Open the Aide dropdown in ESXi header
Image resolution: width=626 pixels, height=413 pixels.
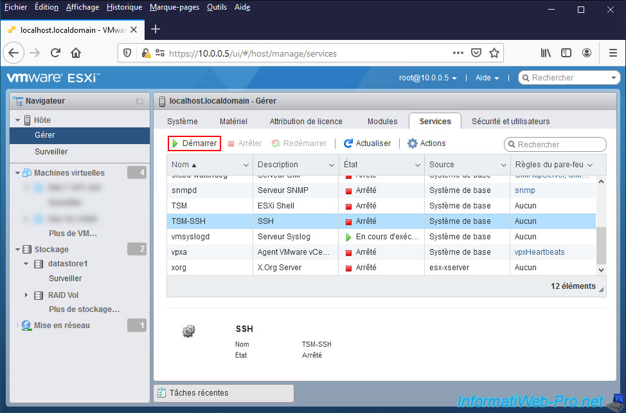click(x=487, y=78)
